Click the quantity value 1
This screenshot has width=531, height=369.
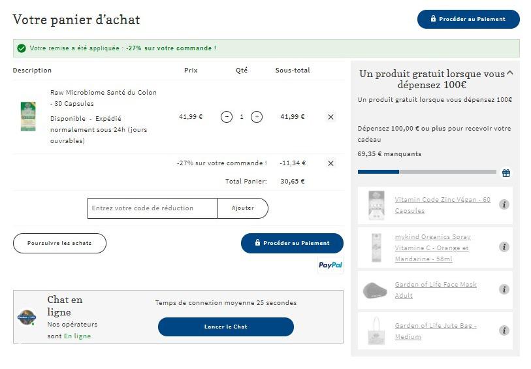242,117
